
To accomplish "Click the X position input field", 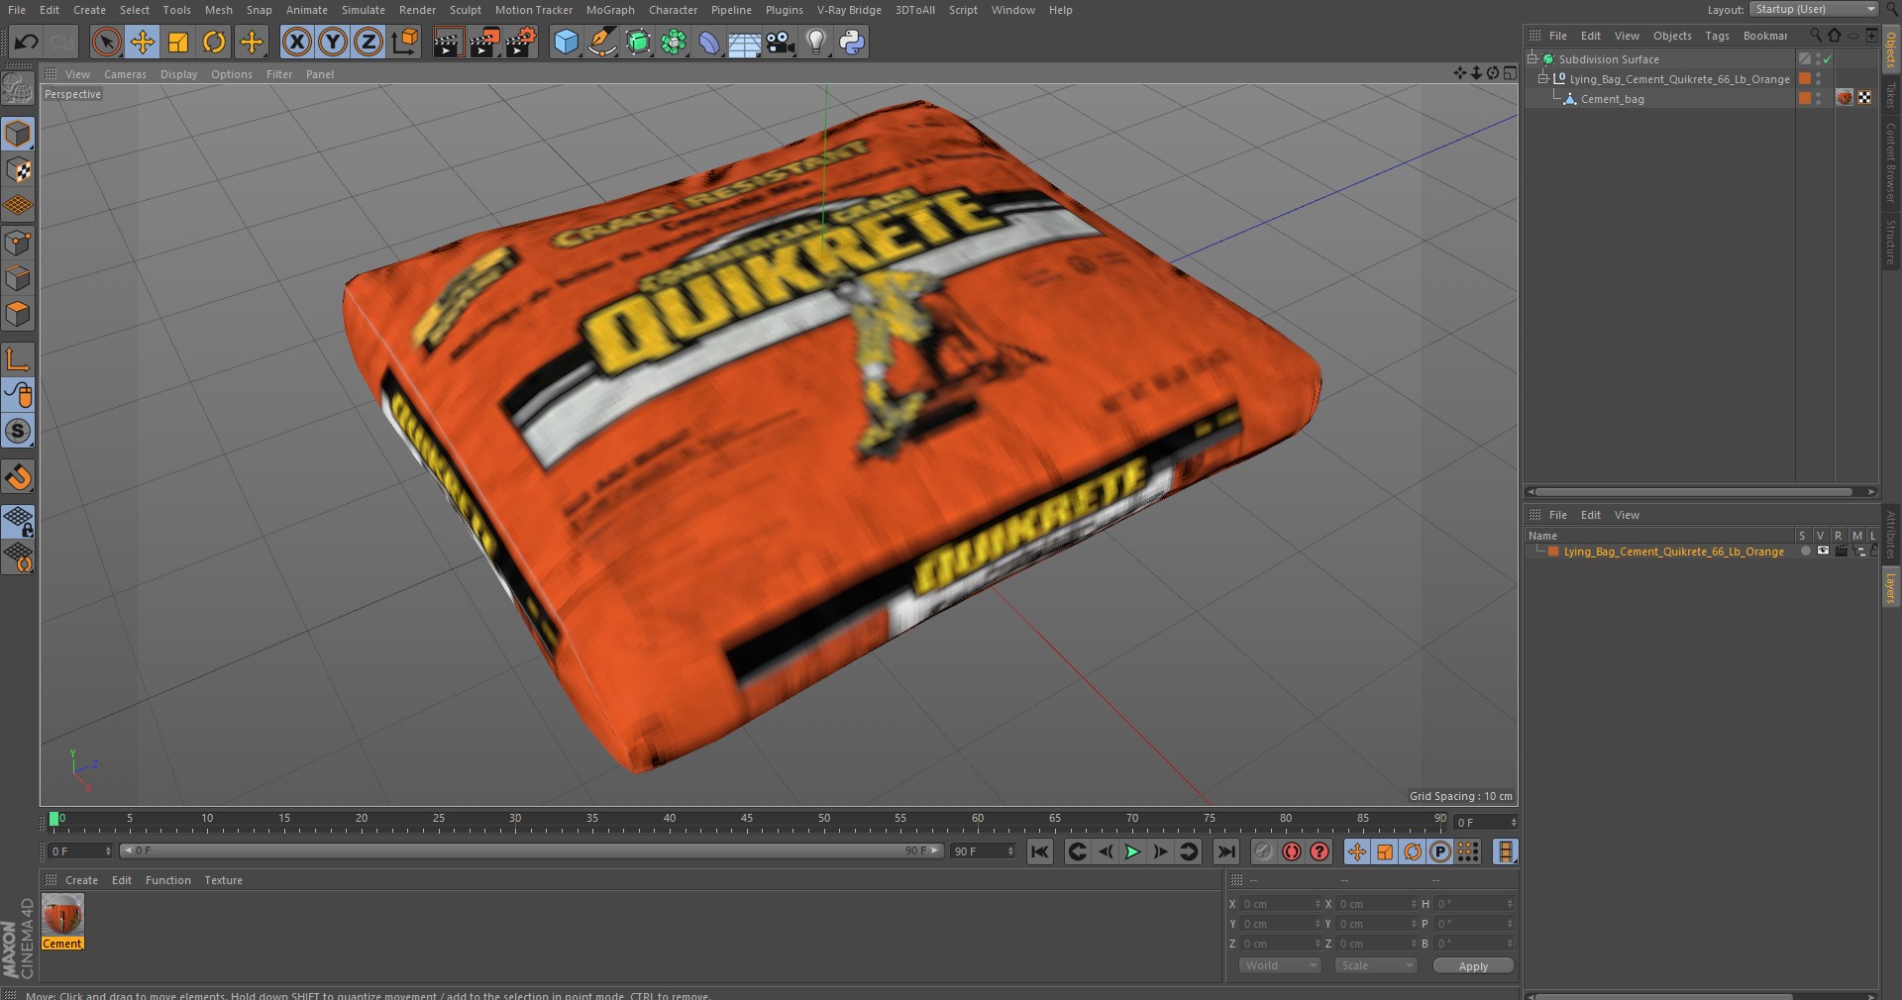I will pos(1281,904).
